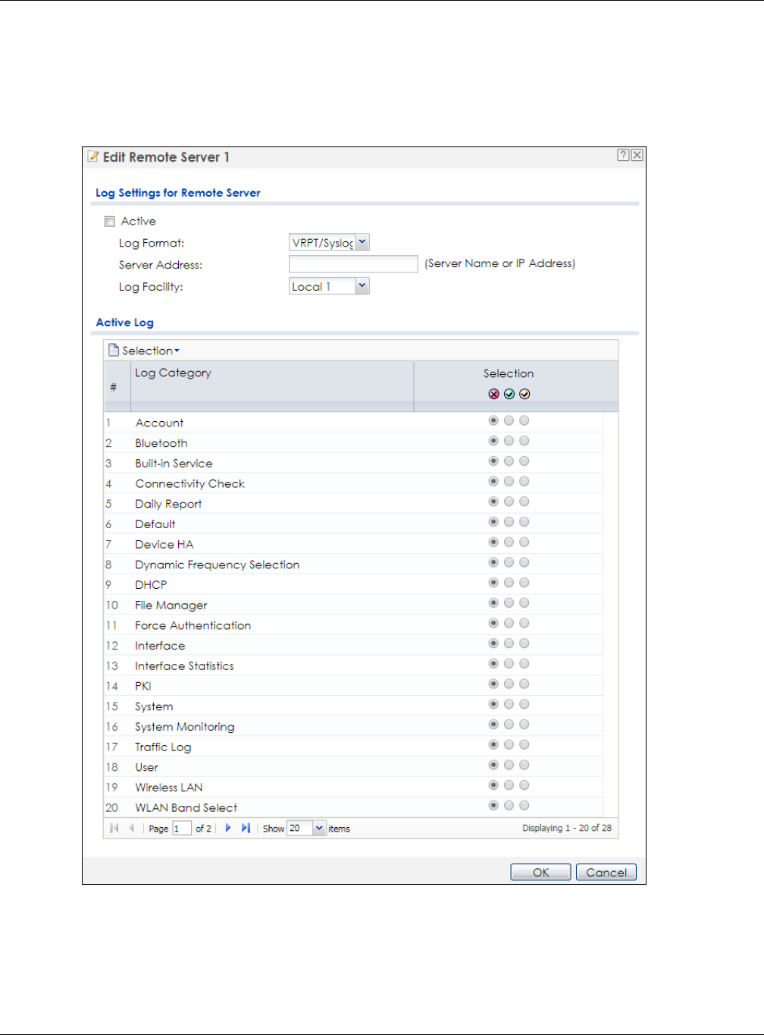Viewport: 764px width, 1035px height.
Task: Go to the previous page arrow
Action: (132, 828)
